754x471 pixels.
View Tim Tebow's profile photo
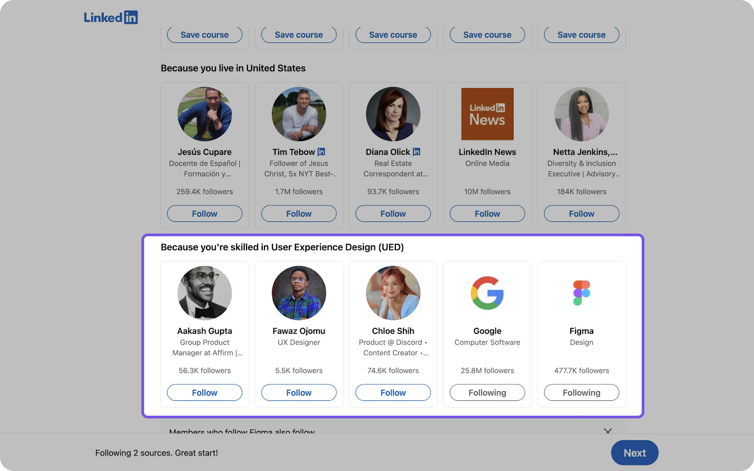tap(299, 114)
